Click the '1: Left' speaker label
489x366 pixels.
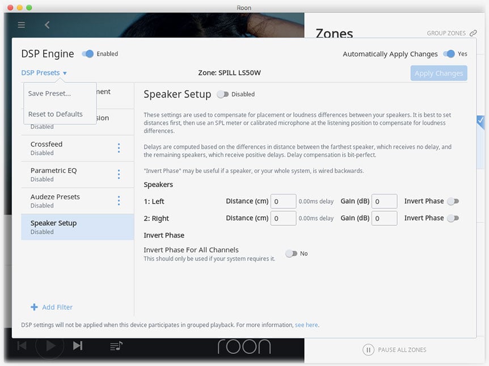(154, 201)
